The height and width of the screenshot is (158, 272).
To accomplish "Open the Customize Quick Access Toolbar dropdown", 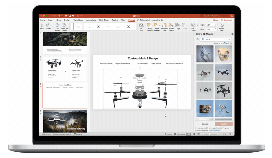I will pos(82,16).
